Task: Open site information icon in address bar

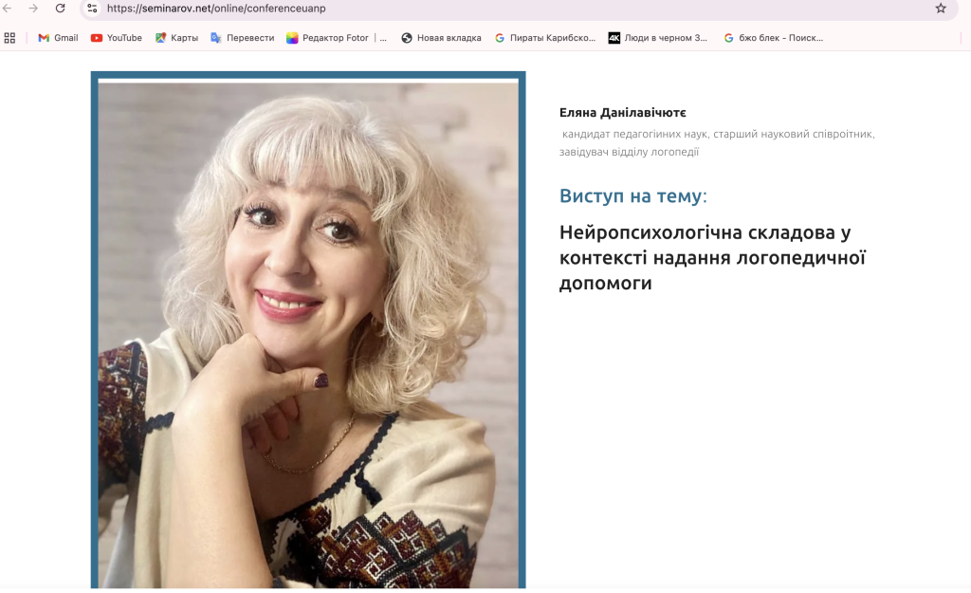Action: click(x=92, y=8)
